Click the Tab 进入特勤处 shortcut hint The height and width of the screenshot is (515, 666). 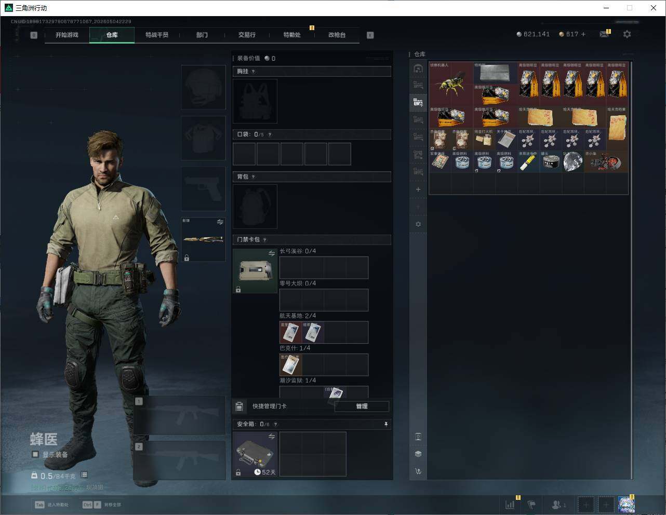pos(51,505)
